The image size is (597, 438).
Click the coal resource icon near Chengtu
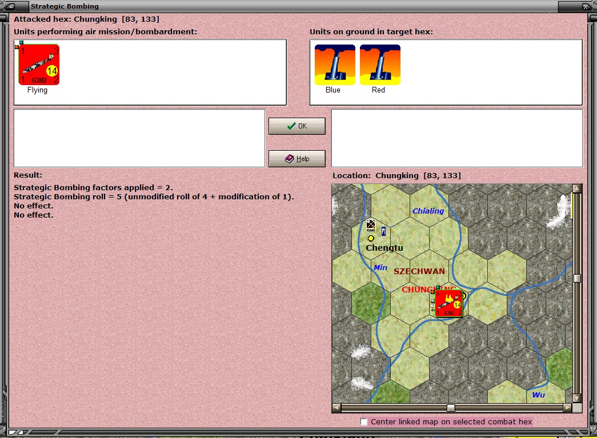pos(370,225)
